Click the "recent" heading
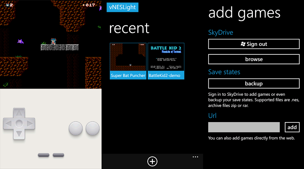Viewport: 304px width, 169px height. tap(129, 28)
